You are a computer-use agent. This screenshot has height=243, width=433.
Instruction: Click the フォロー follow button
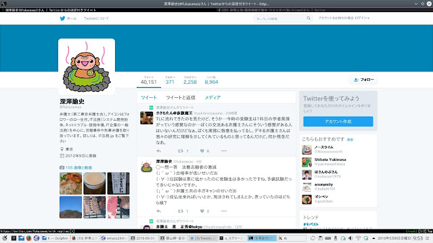point(363,80)
